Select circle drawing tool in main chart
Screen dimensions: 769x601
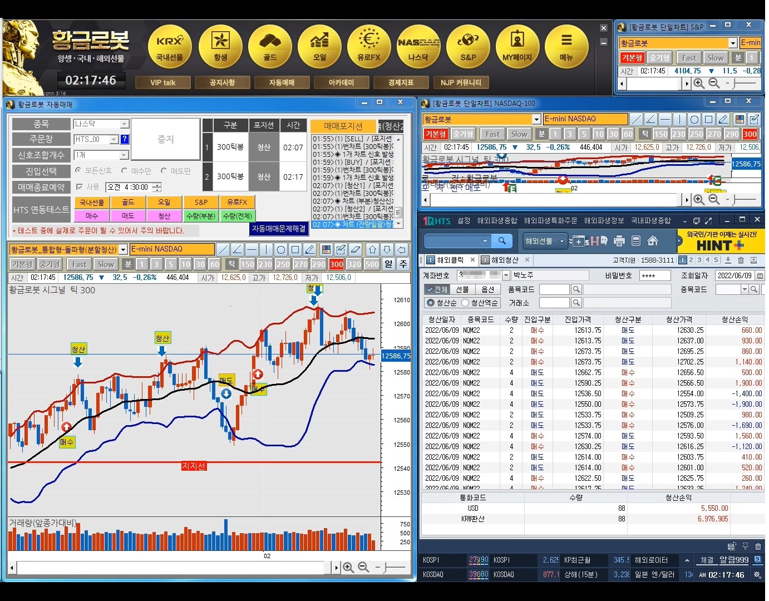click(x=281, y=249)
